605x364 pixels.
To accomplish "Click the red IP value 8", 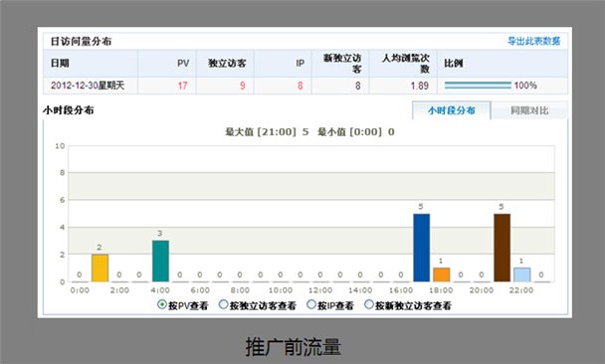I will click(x=300, y=86).
